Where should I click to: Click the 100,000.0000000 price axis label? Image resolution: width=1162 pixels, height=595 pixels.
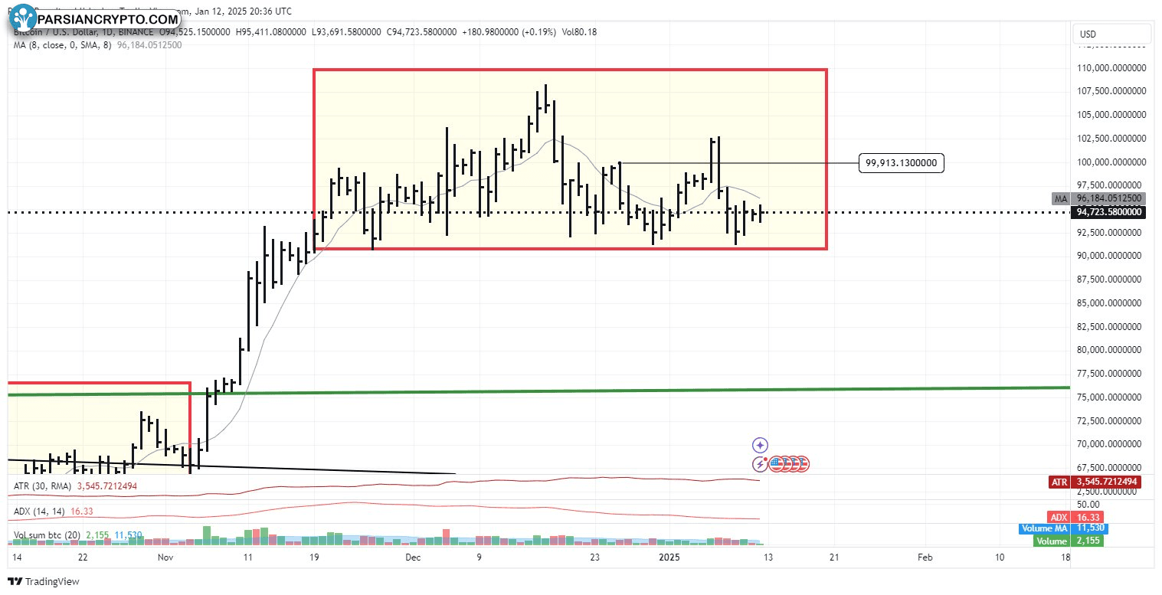[x=1111, y=162]
